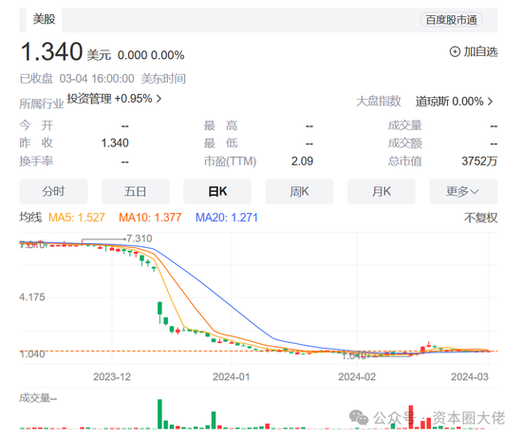522x439 pixels.
Task: Click the chevron after 投资管理 +0.95%
Action: pos(158,99)
